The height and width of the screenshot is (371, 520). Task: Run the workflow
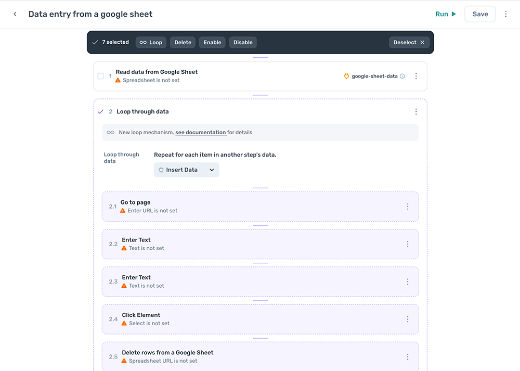click(445, 14)
